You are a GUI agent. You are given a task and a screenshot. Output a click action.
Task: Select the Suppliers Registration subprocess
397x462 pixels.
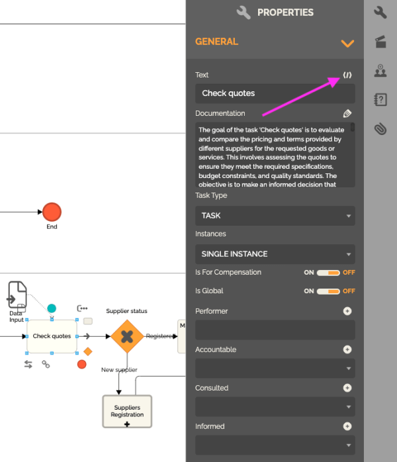(127, 412)
